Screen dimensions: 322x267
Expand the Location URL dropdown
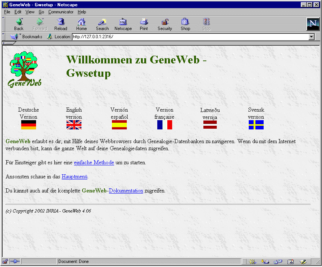pyautogui.click(x=312, y=37)
